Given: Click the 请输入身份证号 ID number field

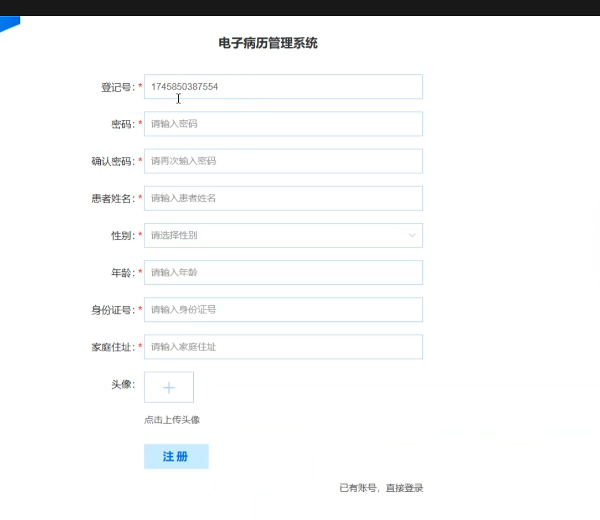Looking at the screenshot, I should 283,310.
